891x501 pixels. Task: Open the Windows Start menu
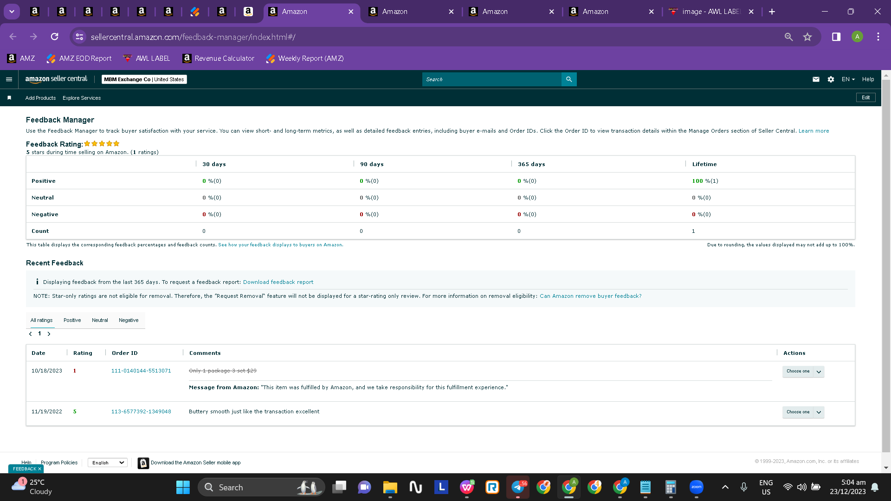tap(183, 488)
